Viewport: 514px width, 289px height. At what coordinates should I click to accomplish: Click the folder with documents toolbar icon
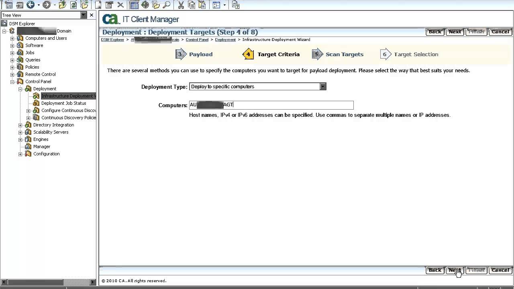click(156, 5)
